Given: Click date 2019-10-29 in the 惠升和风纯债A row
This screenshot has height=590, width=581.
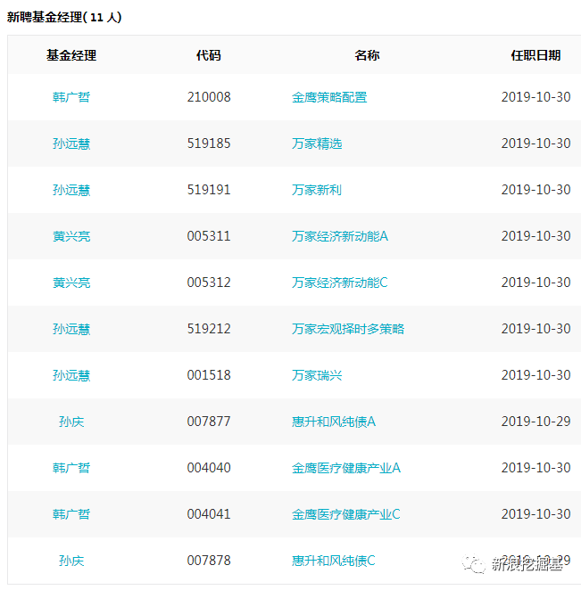Looking at the screenshot, I should click(535, 422).
